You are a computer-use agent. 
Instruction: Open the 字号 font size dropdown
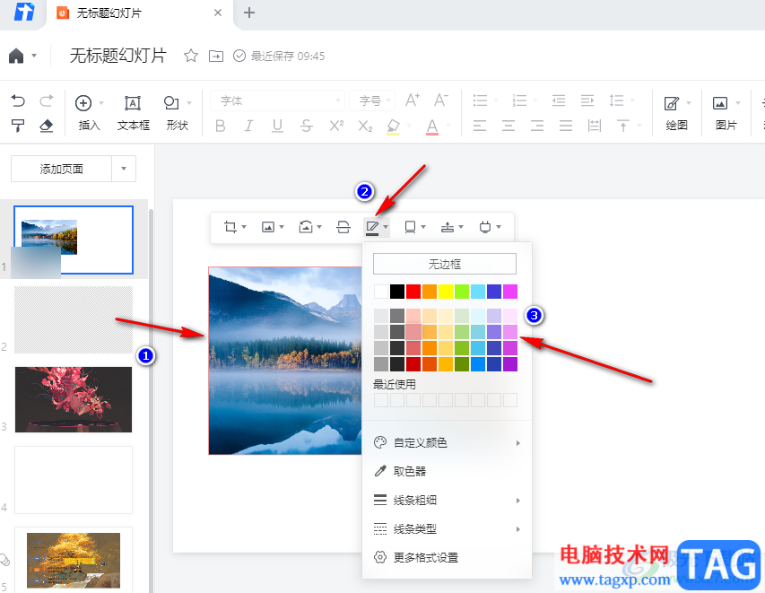(x=372, y=101)
